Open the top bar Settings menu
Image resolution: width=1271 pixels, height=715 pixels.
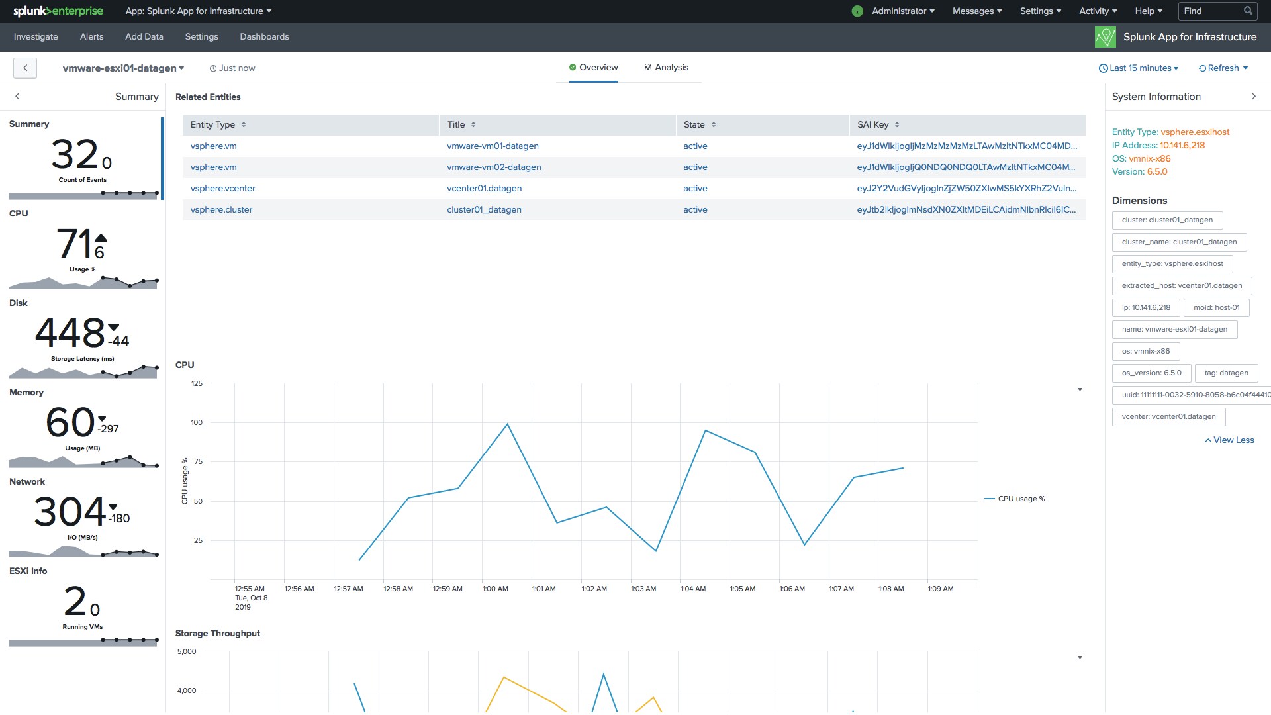pos(1040,11)
